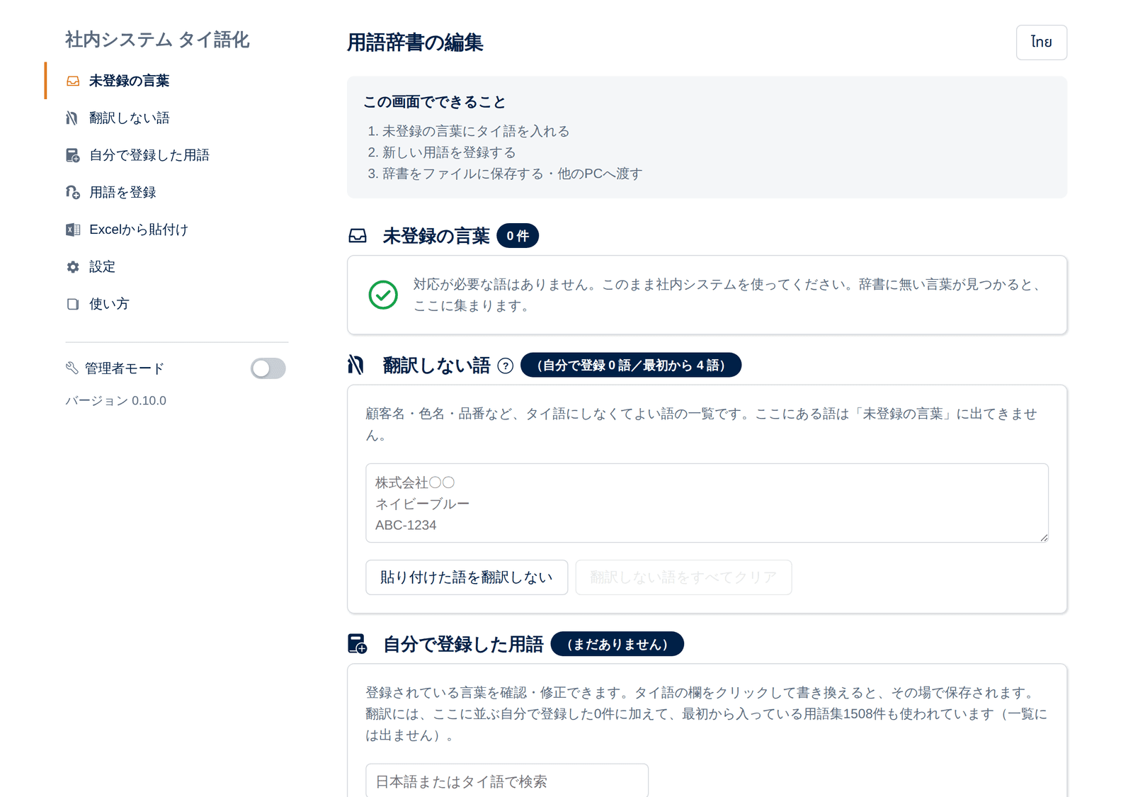1133x797 pixels.
Task: Click the inbox icon in 未登録の言葉 heading
Action: click(358, 236)
